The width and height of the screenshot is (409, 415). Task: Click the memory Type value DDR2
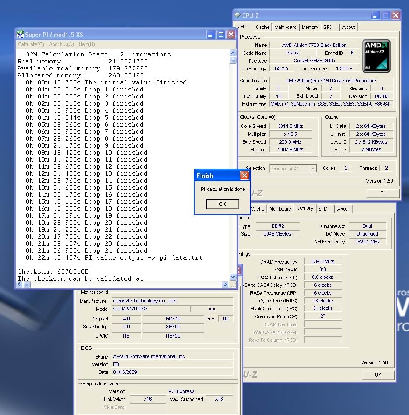click(278, 226)
